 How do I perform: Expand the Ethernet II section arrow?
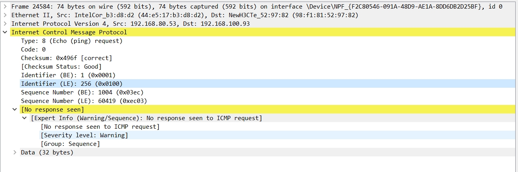tap(5, 15)
